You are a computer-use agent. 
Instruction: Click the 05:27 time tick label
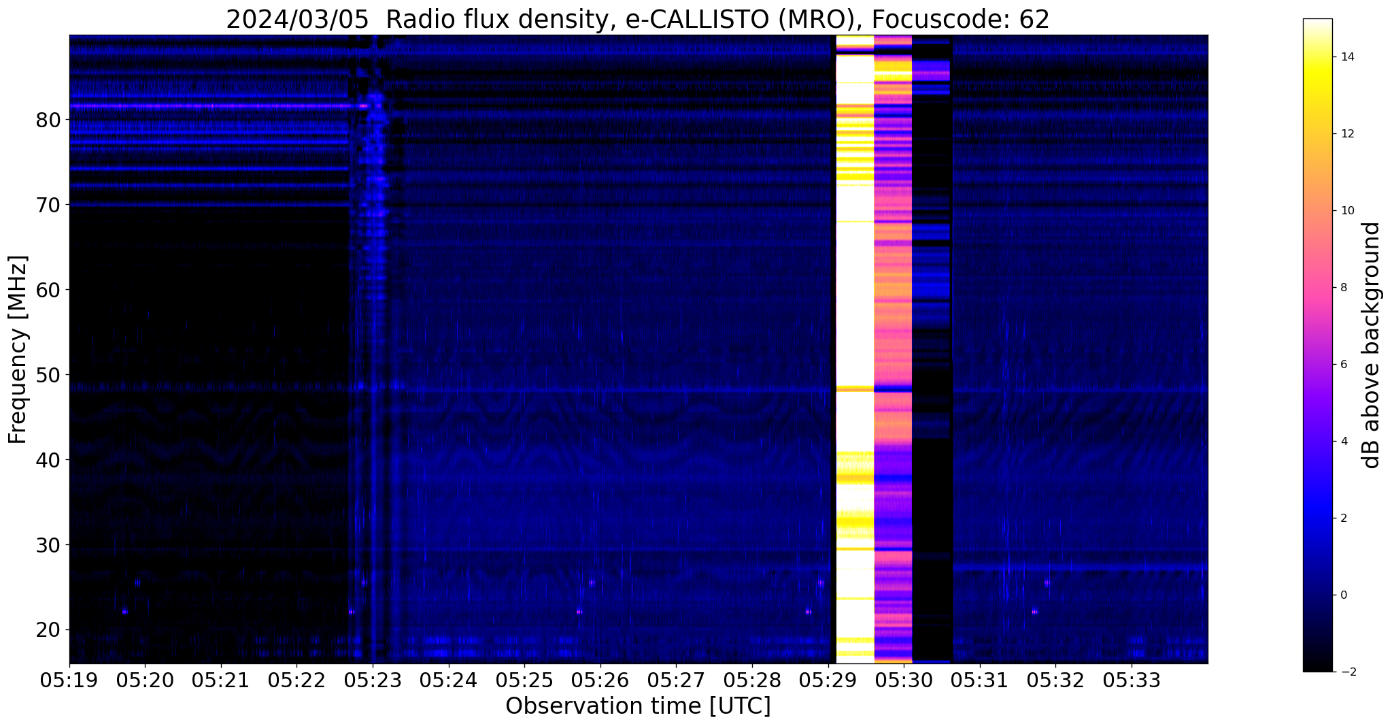(x=676, y=680)
